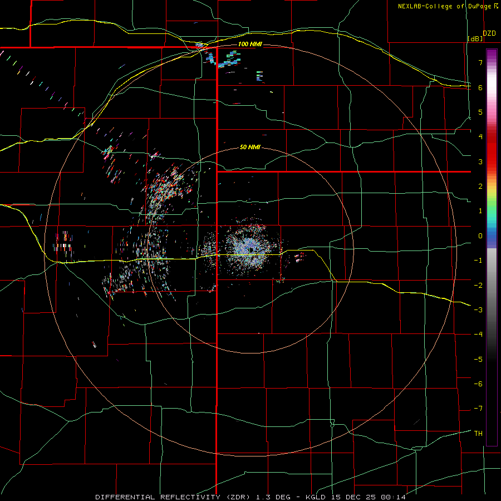
Task: Click the KGLD radar site at the rings' center
Action: click(250, 250)
